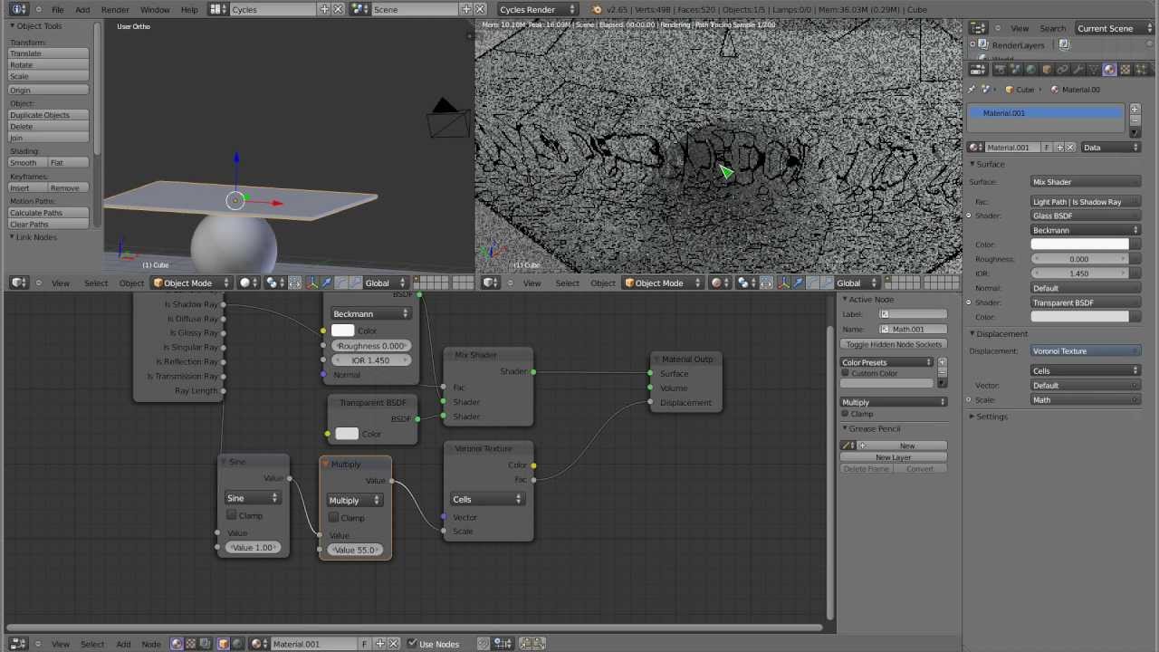The height and width of the screenshot is (652, 1159).
Task: Select compositing node tree type icon
Action: click(x=206, y=644)
